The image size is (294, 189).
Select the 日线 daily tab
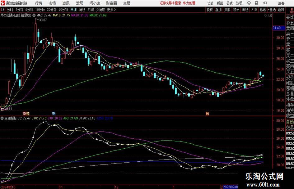pos(73,10)
